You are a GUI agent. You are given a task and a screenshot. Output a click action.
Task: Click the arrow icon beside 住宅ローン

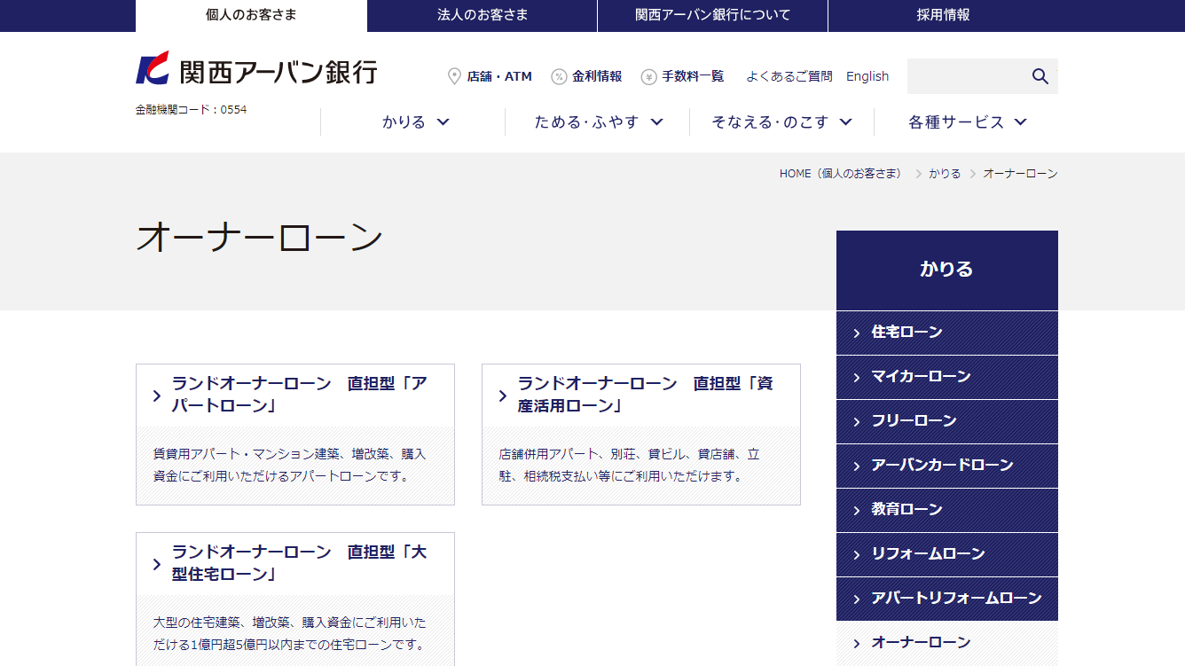[x=857, y=333]
